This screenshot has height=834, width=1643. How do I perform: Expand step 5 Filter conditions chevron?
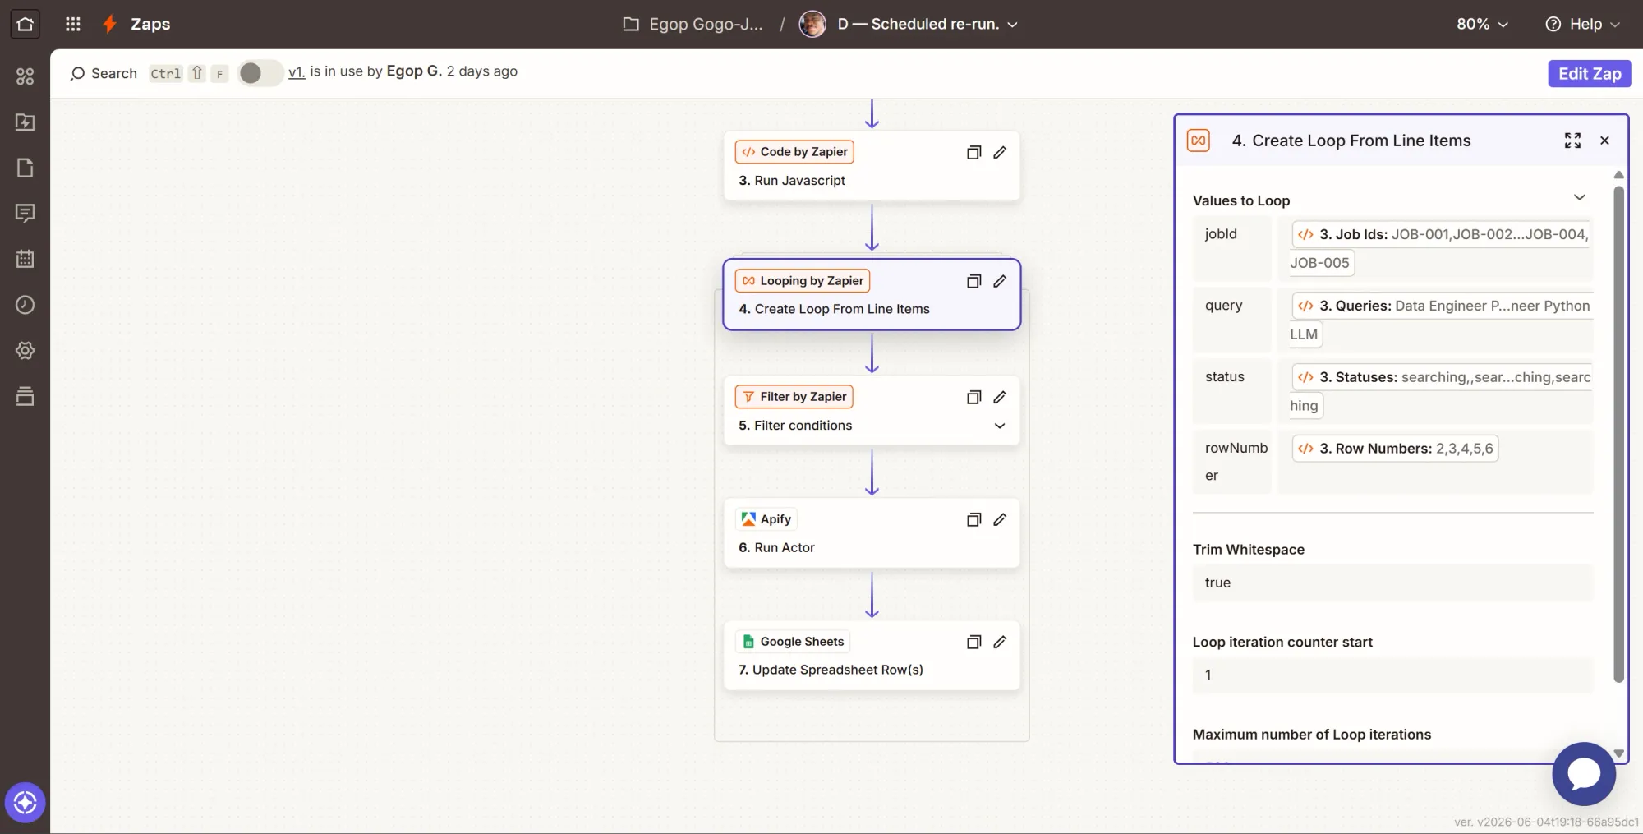(x=1000, y=426)
